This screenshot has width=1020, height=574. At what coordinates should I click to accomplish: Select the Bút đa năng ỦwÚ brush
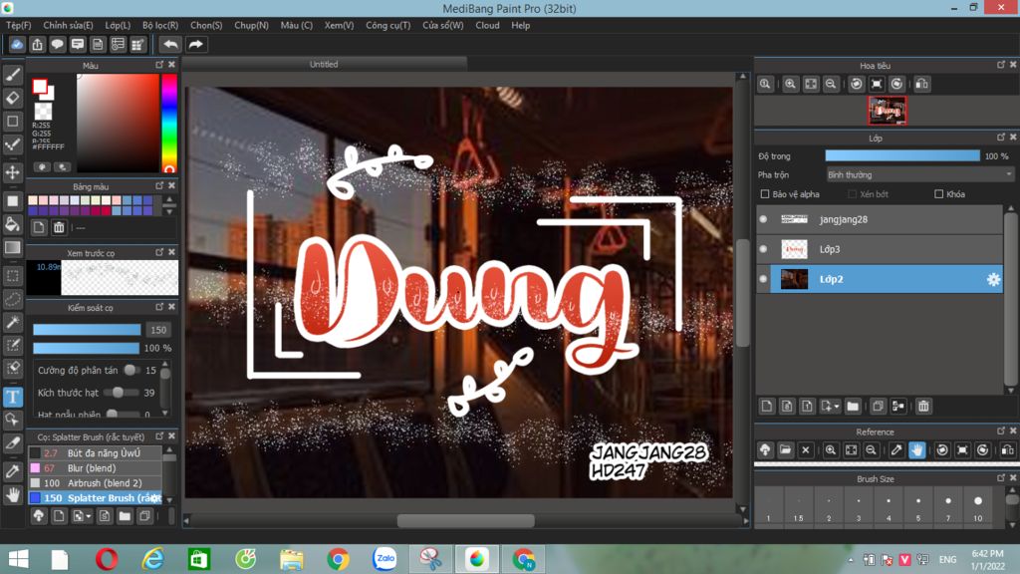95,453
